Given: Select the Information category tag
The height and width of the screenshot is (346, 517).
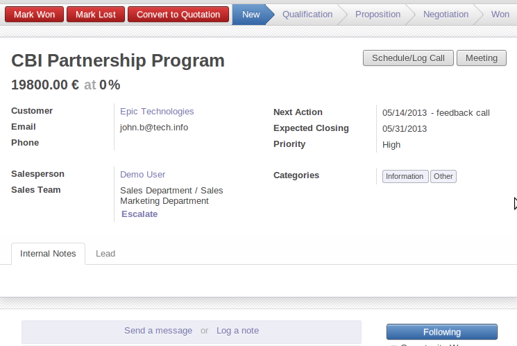Looking at the screenshot, I should (x=405, y=177).
